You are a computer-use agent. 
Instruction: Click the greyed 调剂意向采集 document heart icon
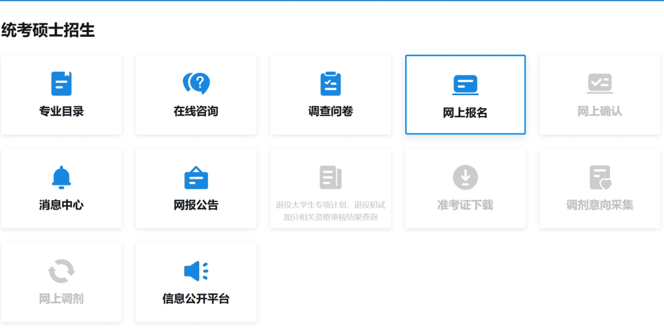point(599,178)
